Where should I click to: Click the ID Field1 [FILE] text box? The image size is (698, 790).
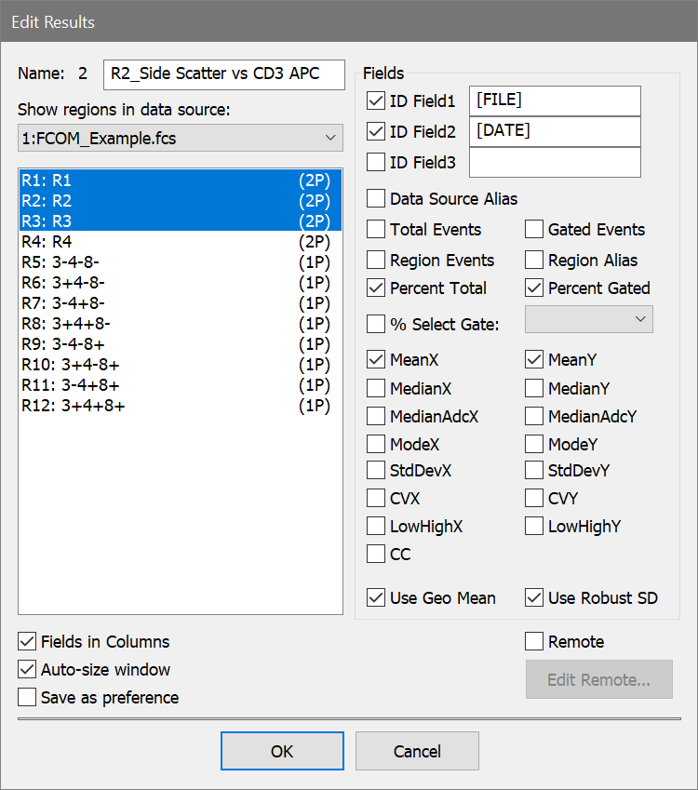tap(555, 100)
